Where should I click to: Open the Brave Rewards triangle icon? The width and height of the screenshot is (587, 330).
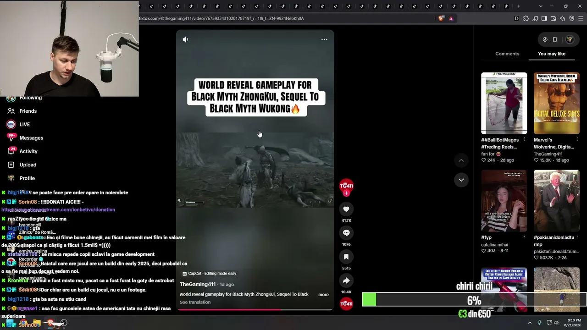point(451,18)
